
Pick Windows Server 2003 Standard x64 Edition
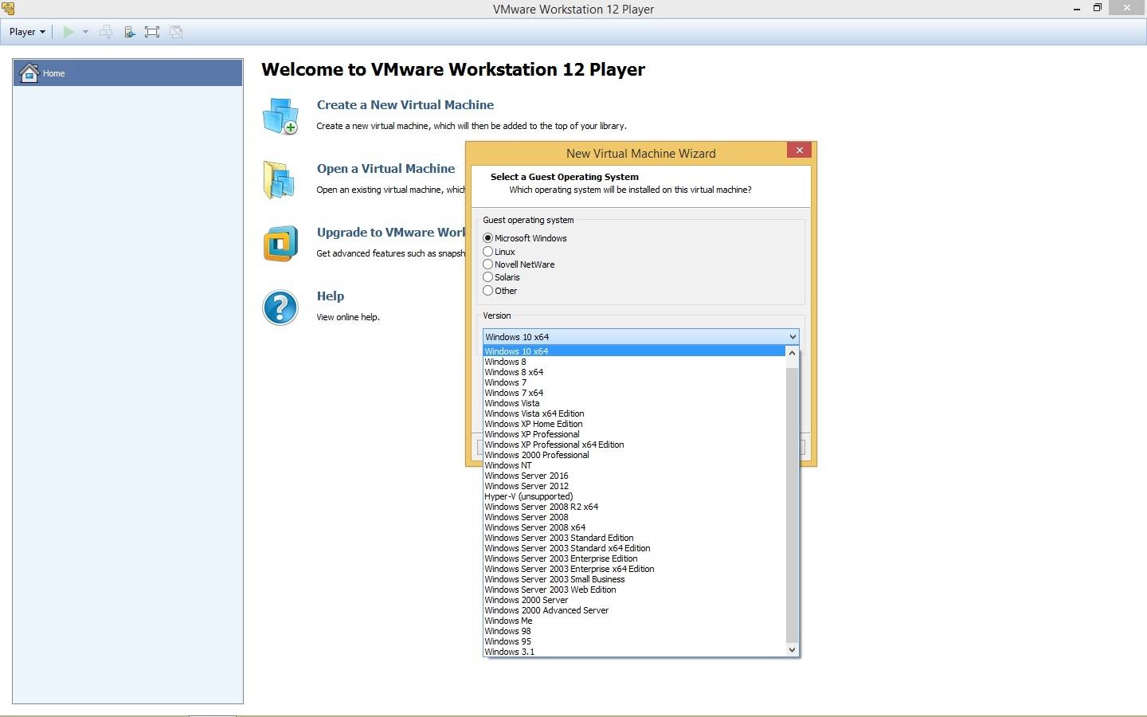tap(634, 548)
